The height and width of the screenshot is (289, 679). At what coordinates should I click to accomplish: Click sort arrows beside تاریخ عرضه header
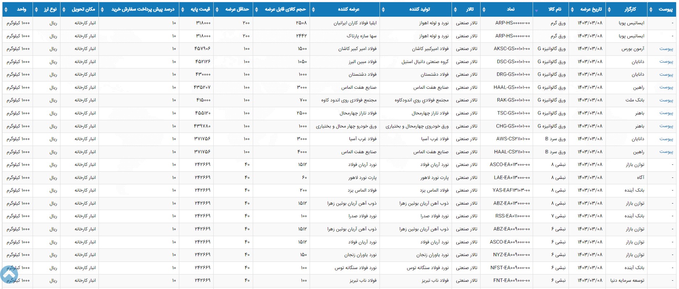click(x=572, y=10)
